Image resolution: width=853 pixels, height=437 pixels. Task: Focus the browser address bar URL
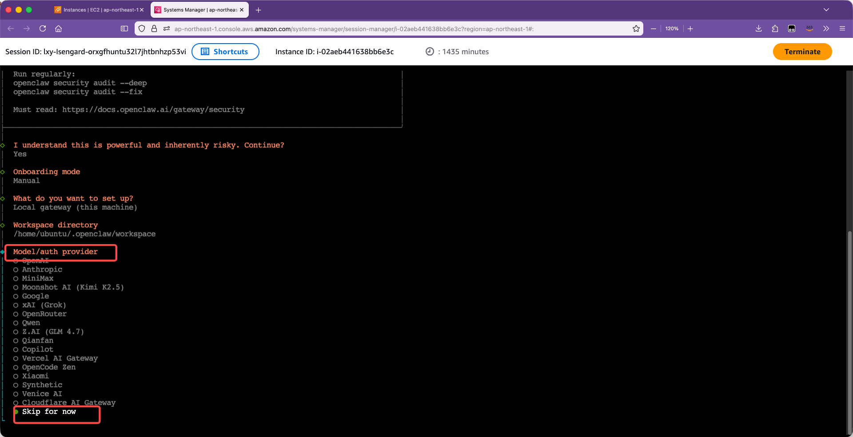355,29
